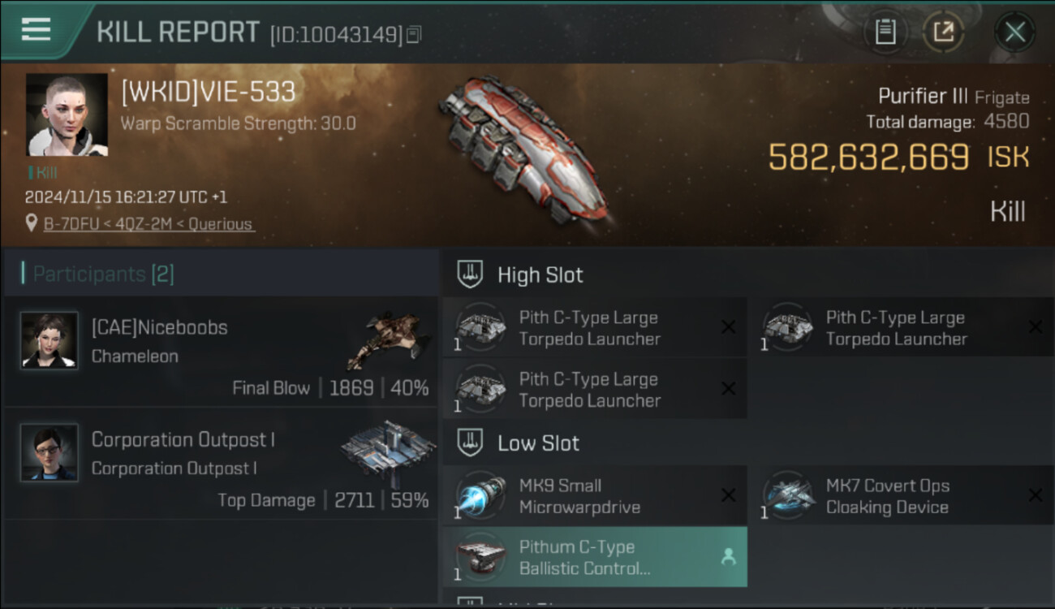
Task: Select the MK9 Small Microwarpdrive module
Action: click(594, 496)
